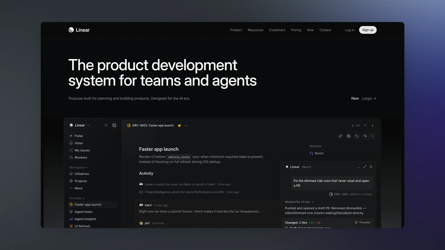
Task: Click the 'Changed 2 files' summary text
Action: (296, 223)
